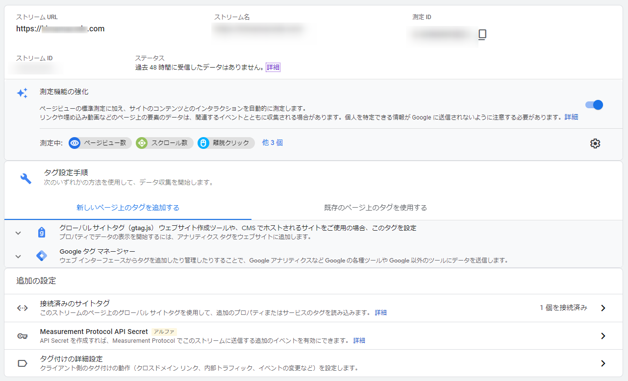Open タグ付けの詳細設定 with its right arrow
628x381 pixels.
(x=603, y=363)
